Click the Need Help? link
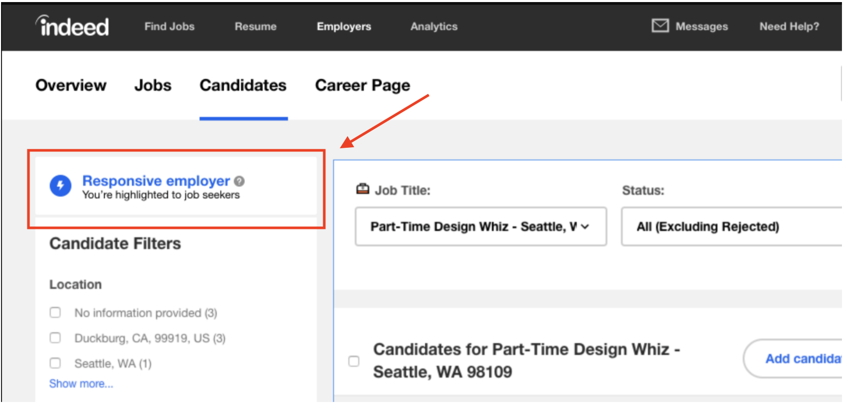Image resolution: width=843 pixels, height=403 pixels. pyautogui.click(x=789, y=26)
